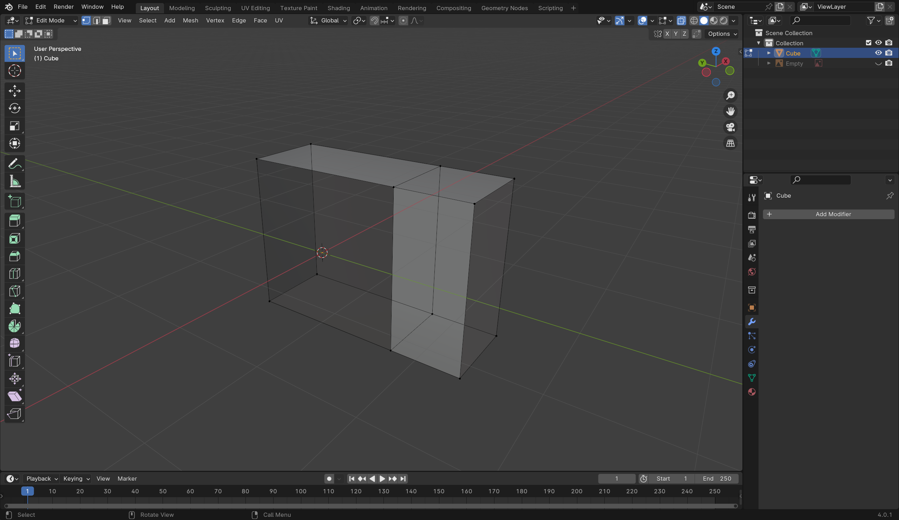Uncheck the Collection exclude checkbox
899x520 pixels.
[x=868, y=43]
